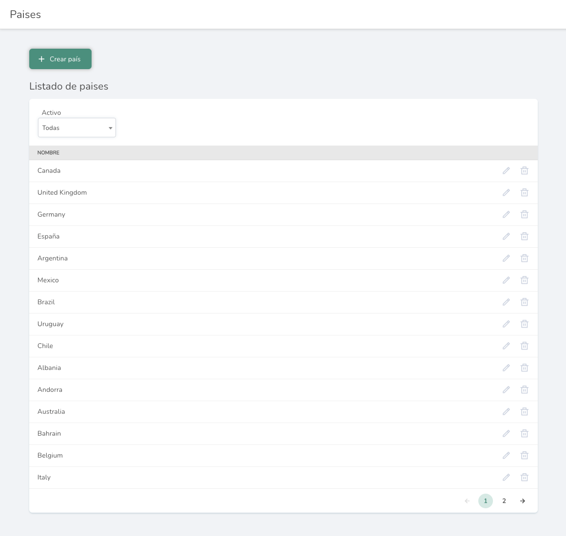Click the Andorra name text
This screenshot has width=566, height=536.
click(x=50, y=389)
